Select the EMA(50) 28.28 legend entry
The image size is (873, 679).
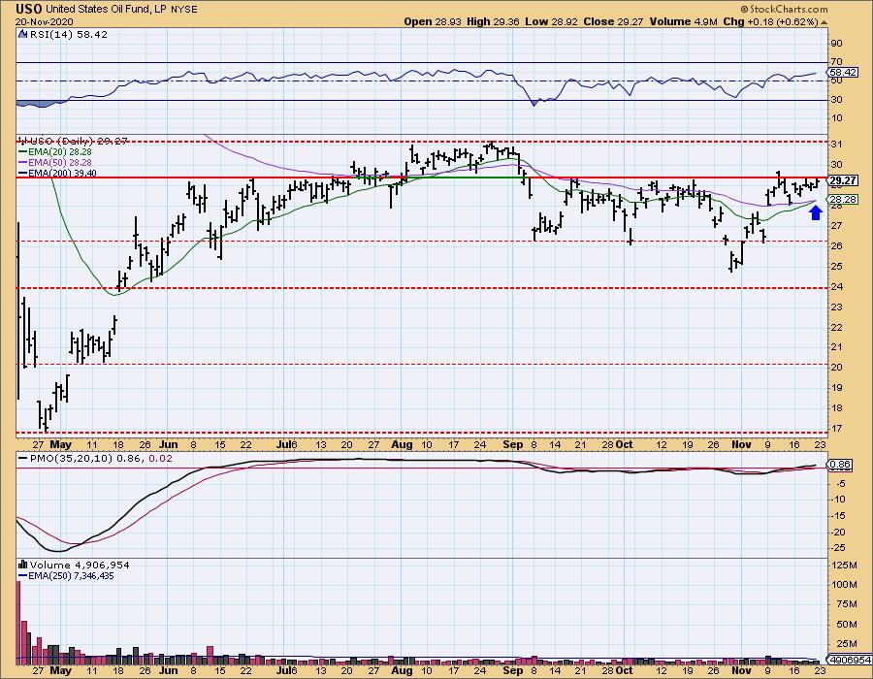(55, 163)
